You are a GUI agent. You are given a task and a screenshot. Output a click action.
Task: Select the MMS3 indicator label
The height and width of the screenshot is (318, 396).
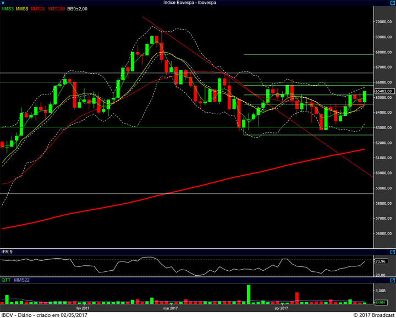click(8, 9)
